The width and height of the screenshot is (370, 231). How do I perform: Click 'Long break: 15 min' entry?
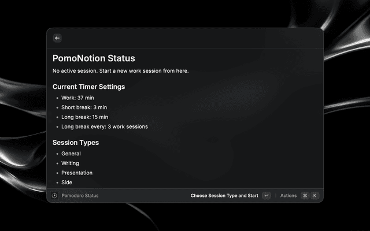tap(85, 117)
